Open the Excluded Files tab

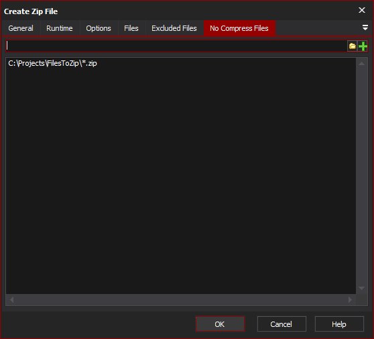tap(174, 28)
